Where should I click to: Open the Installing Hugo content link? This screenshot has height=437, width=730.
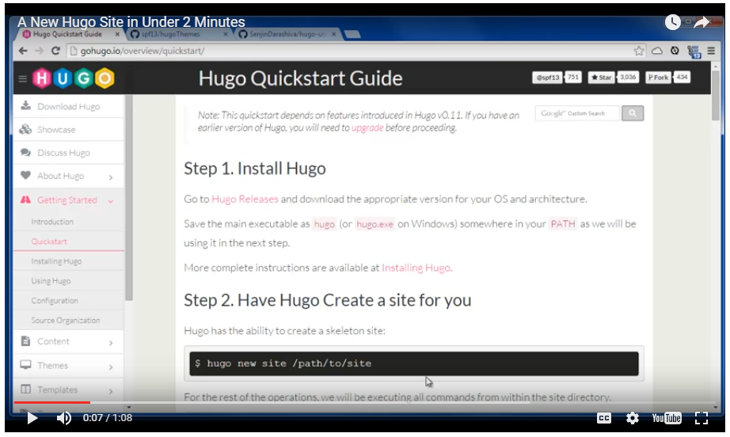(x=416, y=268)
